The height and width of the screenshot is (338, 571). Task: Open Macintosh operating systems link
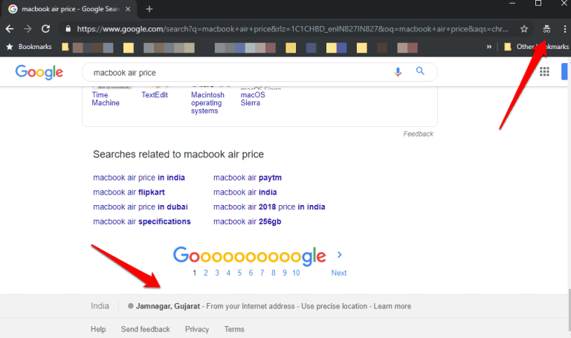tap(207, 103)
